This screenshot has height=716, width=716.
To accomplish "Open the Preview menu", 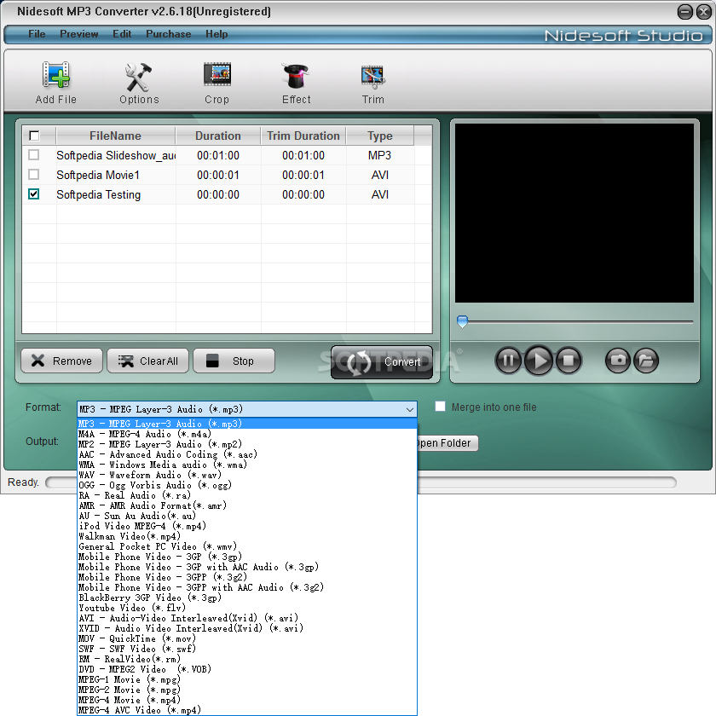I will (x=79, y=34).
